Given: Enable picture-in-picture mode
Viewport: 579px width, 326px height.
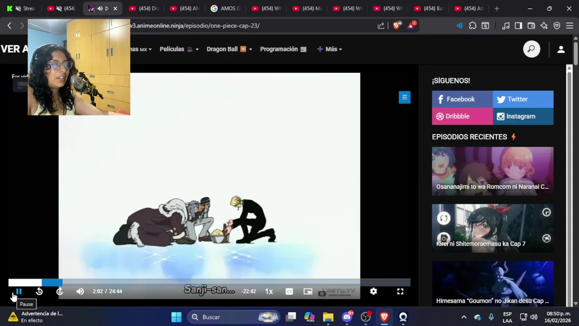Looking at the screenshot, I should tap(308, 292).
